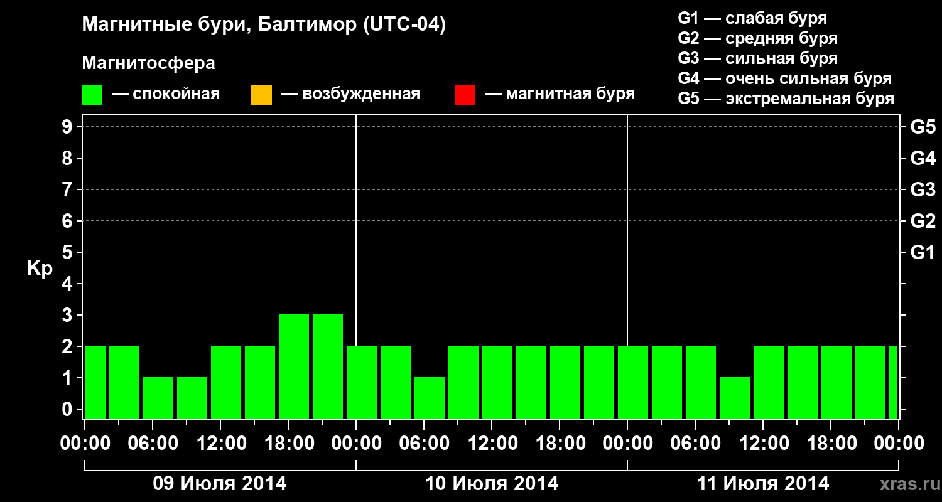942x502 pixels.
Task: Click the '12:00' time label under 09 July
Action: [220, 444]
